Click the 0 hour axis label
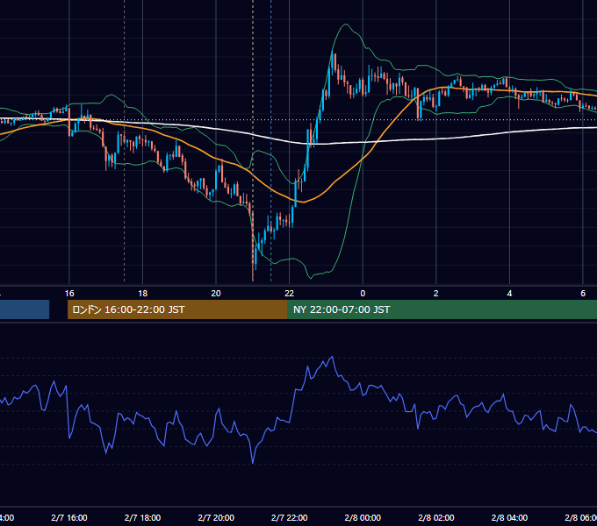This screenshot has height=526, width=597. click(x=363, y=294)
